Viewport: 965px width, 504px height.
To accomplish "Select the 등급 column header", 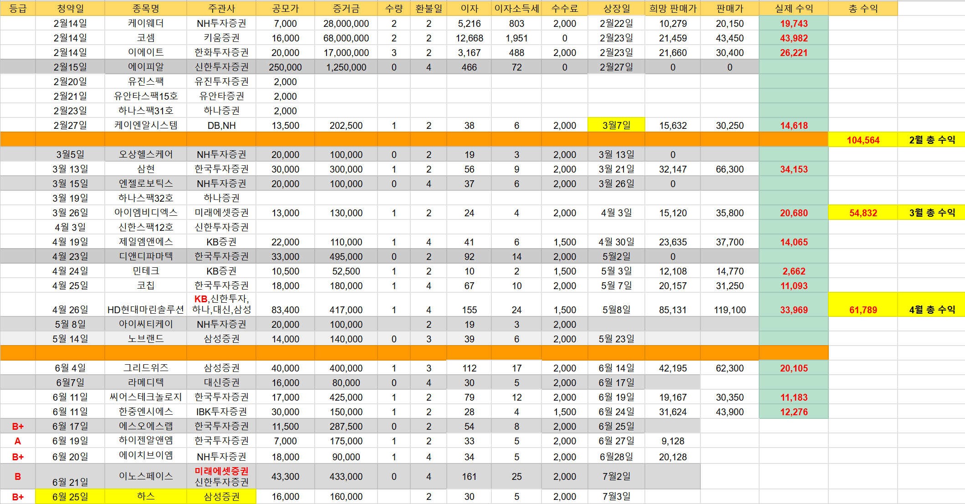I will tap(18, 8).
